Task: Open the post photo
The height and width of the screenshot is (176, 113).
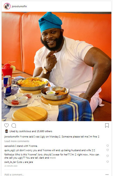Action: (56, 66)
